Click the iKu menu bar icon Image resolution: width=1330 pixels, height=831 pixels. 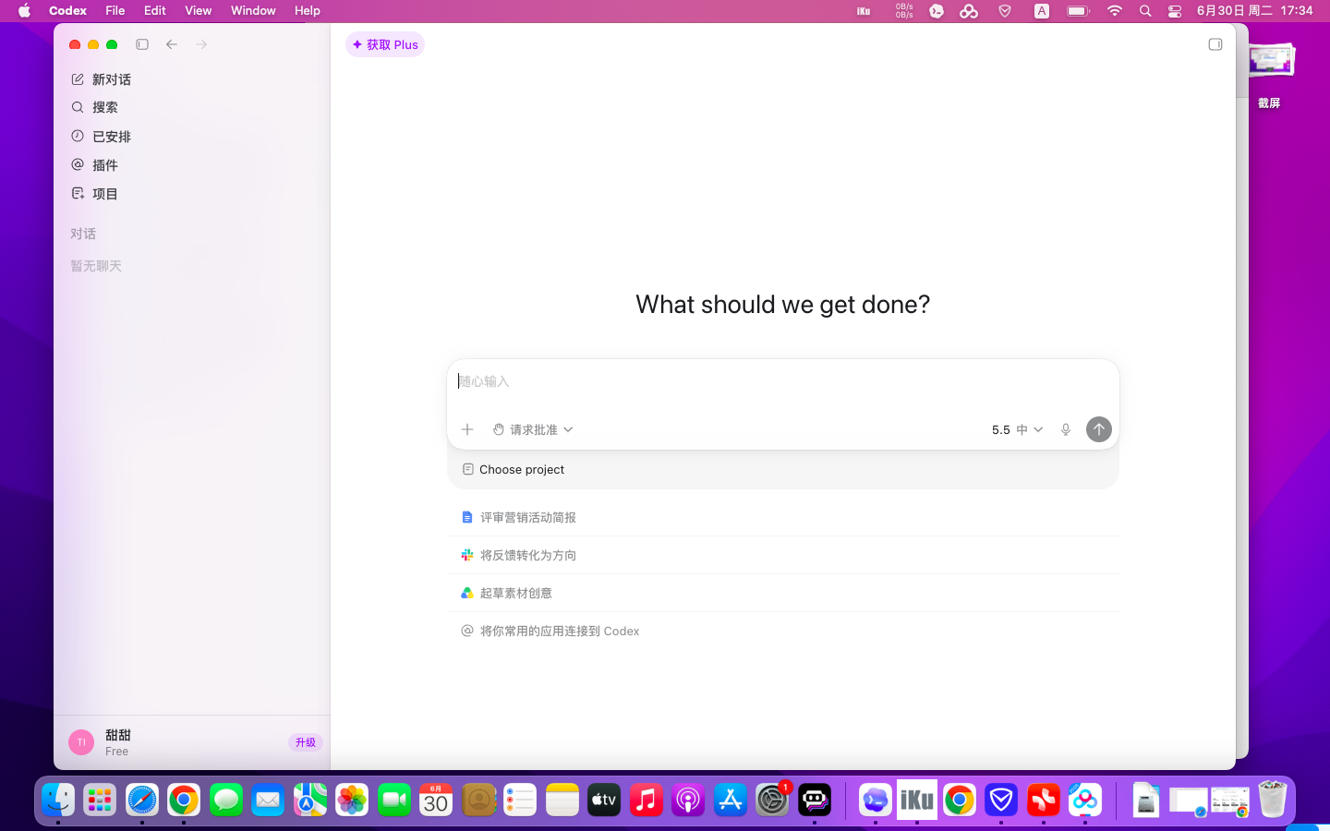[864, 11]
